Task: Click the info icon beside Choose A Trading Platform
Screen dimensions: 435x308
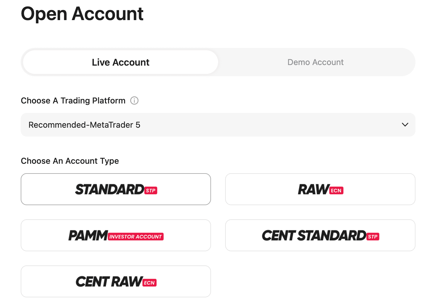Action: 135,100
